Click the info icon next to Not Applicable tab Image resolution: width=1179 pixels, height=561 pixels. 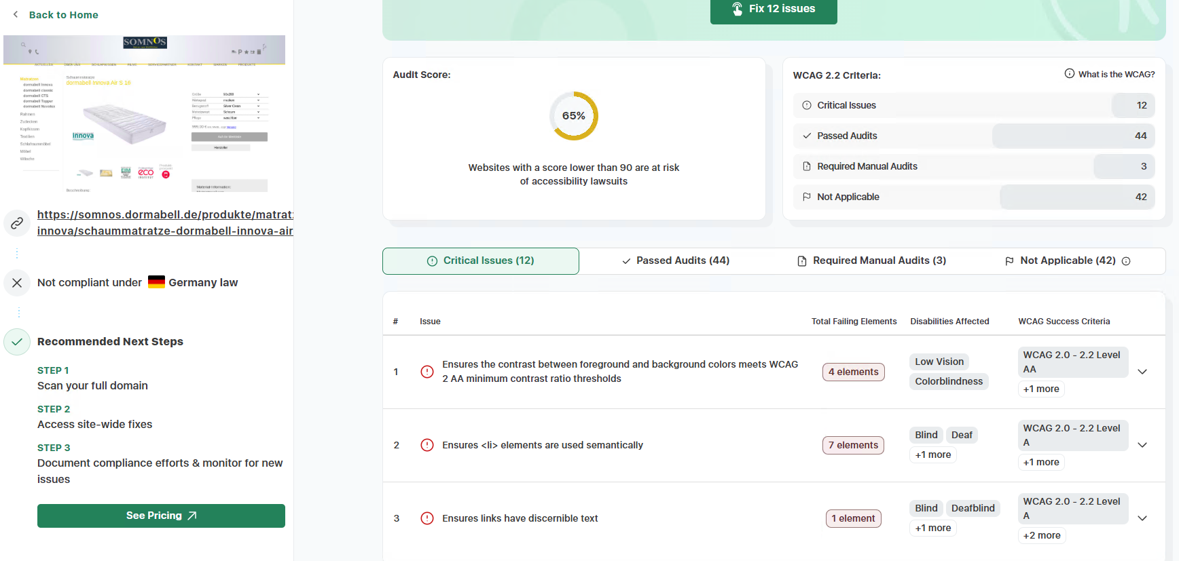click(x=1126, y=261)
